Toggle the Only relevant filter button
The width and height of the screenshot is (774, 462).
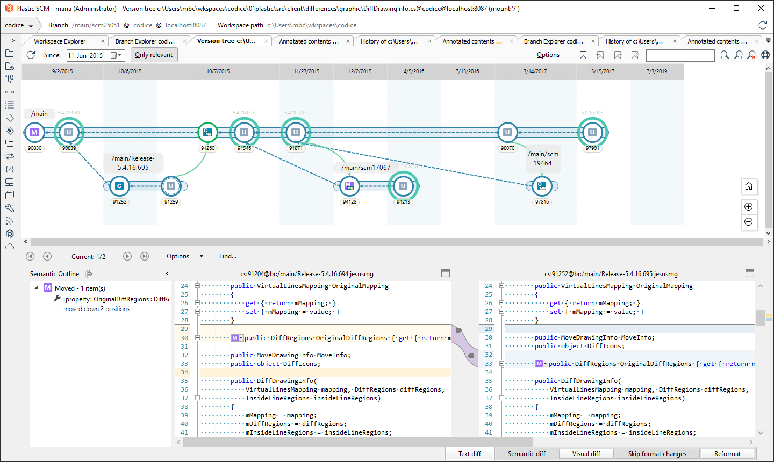154,55
